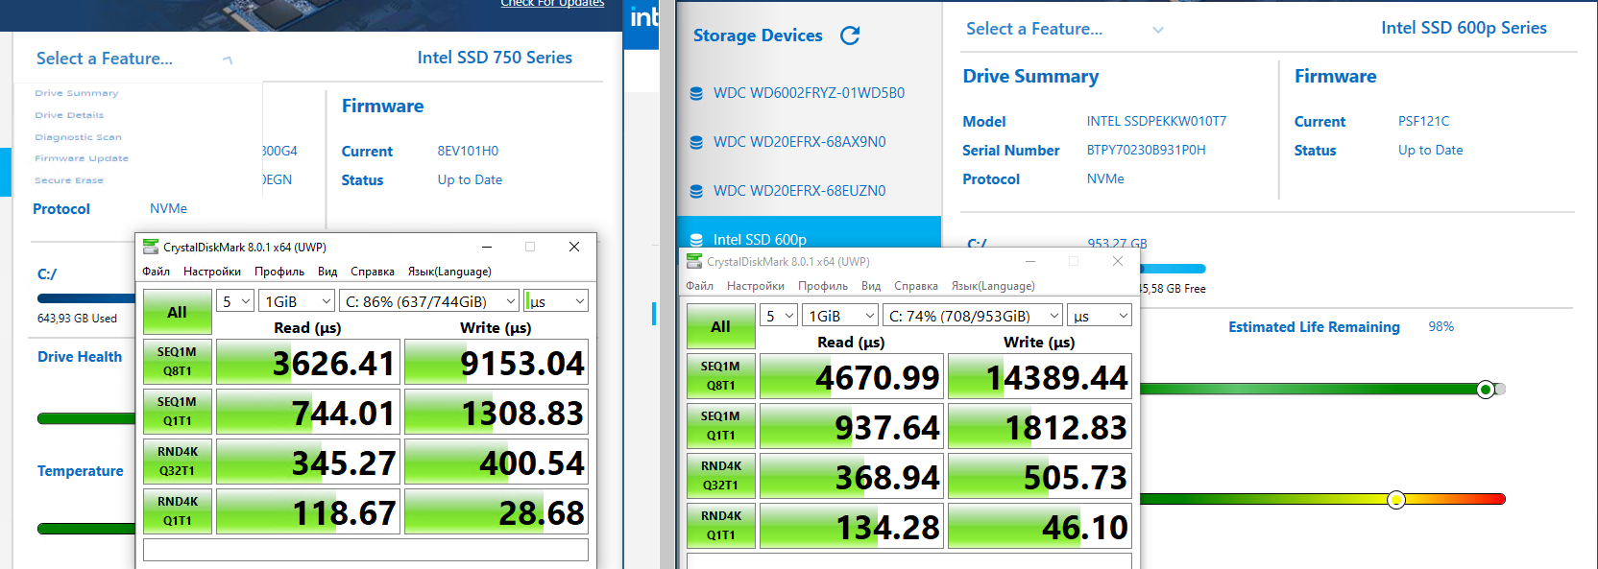Start RND4K Q32T1 test beside 345.27
The image size is (1598, 569).
(x=178, y=462)
